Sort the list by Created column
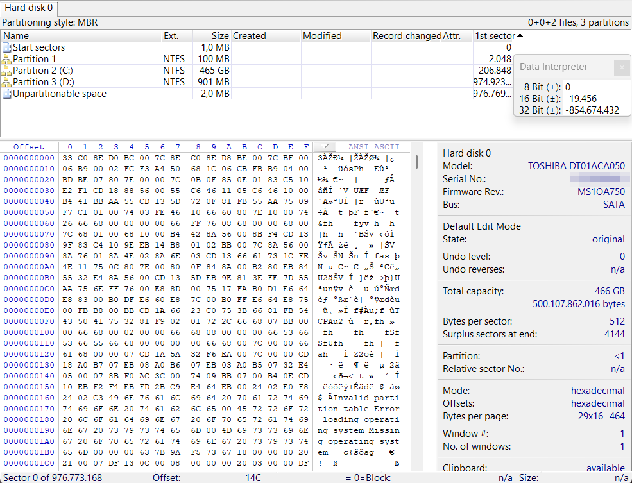The width and height of the screenshot is (632, 483). click(266, 36)
